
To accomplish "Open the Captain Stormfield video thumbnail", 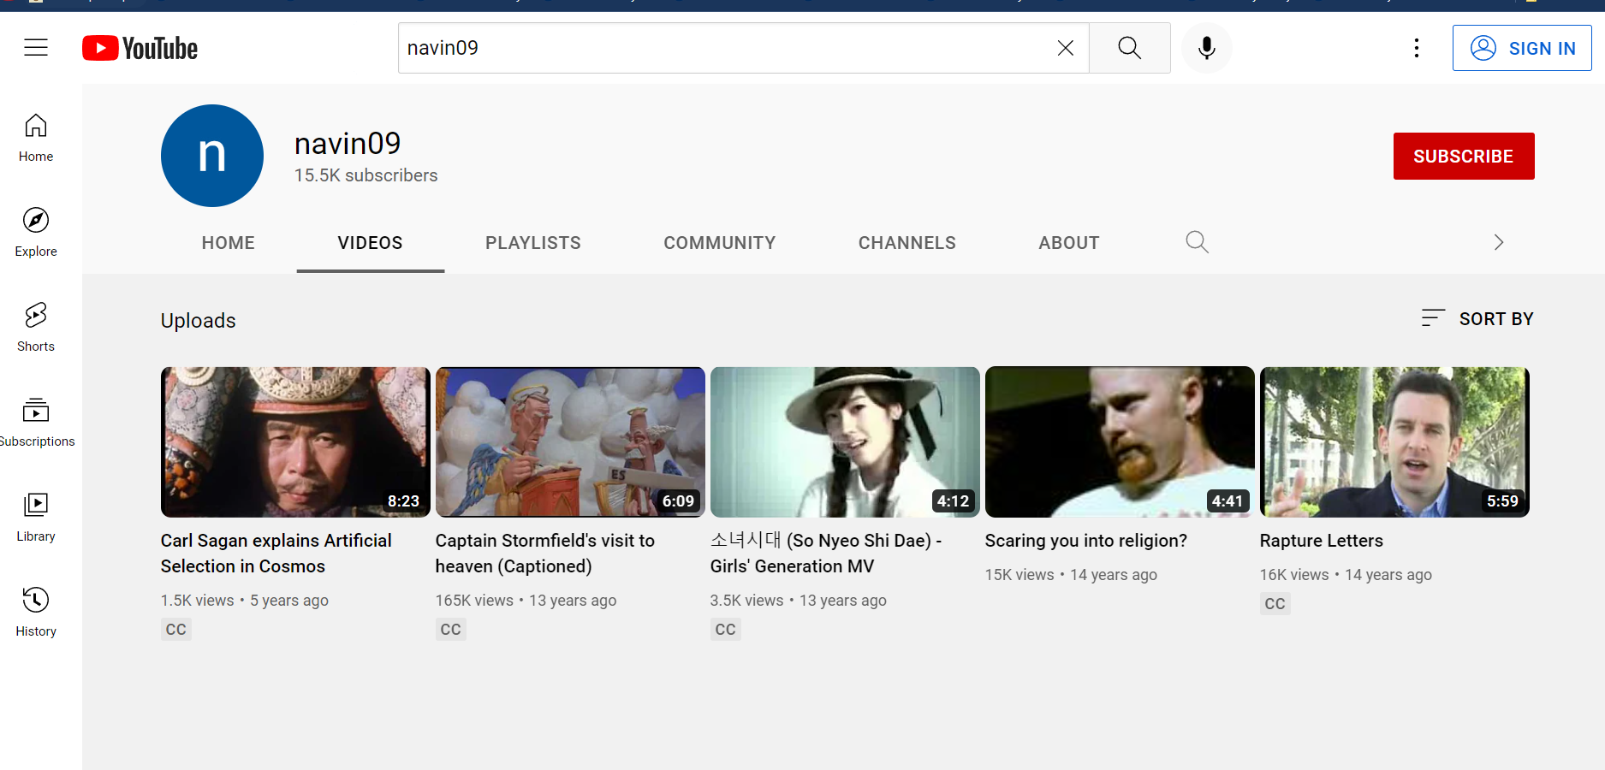I will pyautogui.click(x=570, y=441).
